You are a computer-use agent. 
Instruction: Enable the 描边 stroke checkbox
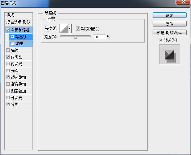click(x=8, y=51)
